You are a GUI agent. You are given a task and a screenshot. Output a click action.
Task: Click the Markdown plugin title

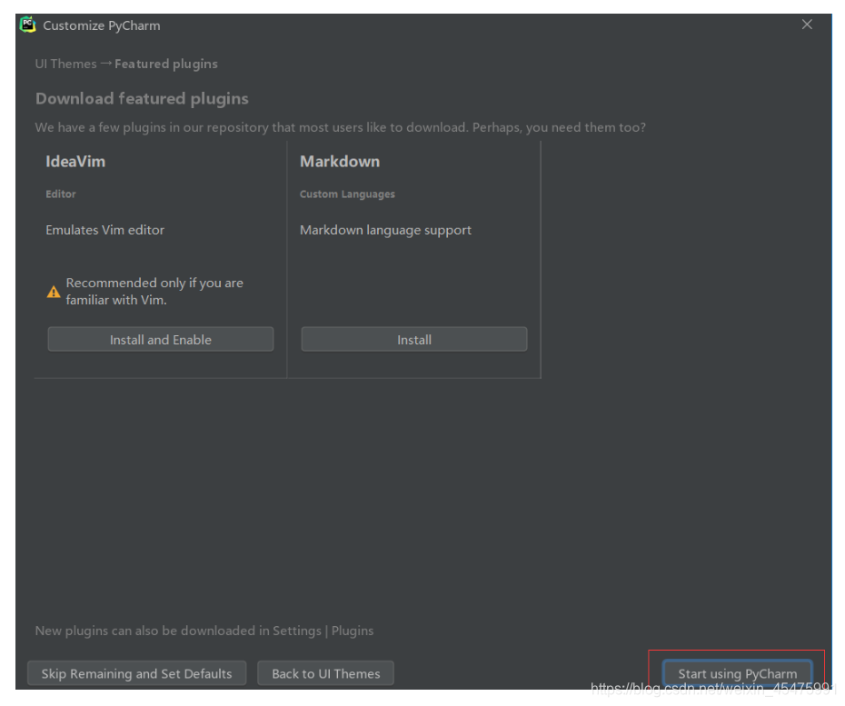click(340, 161)
